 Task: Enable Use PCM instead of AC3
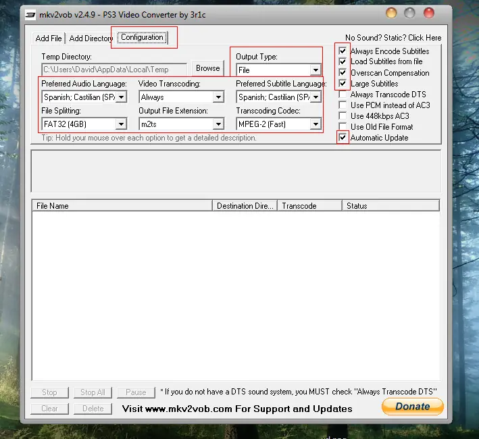click(343, 105)
